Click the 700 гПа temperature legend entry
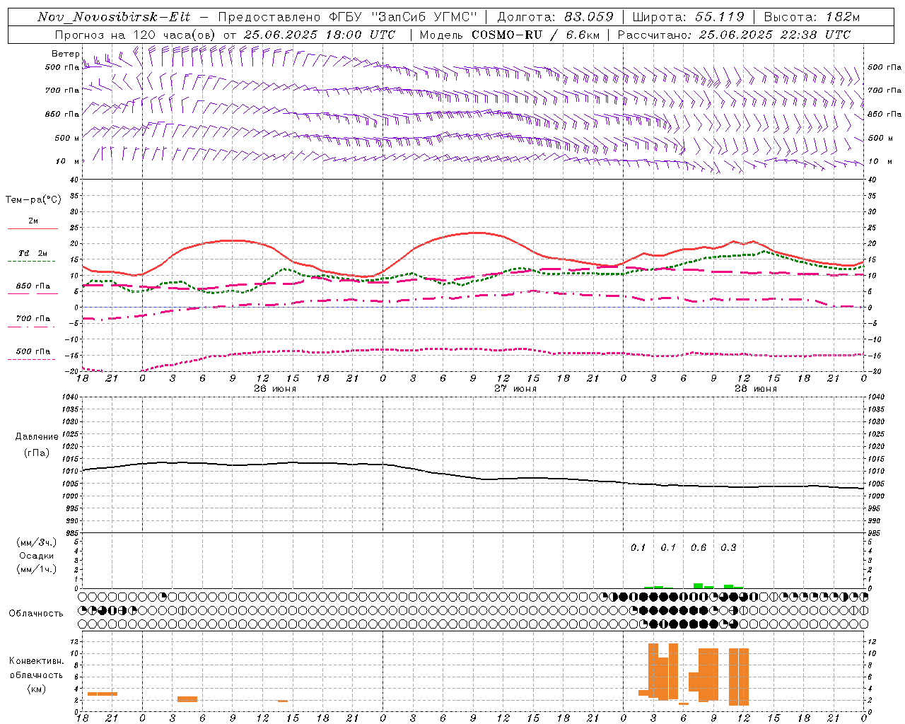Screen dimensions: 905x724 click(33, 319)
